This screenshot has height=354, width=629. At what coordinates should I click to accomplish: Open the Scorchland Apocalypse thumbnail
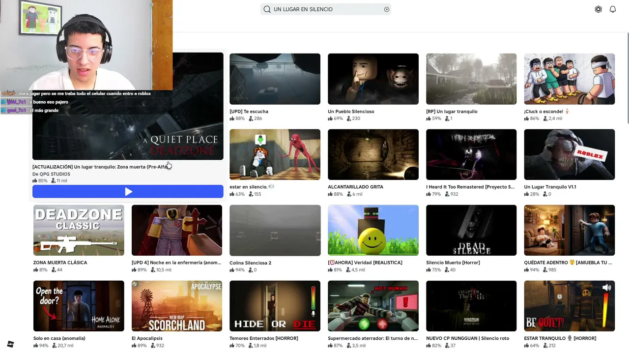(x=177, y=306)
